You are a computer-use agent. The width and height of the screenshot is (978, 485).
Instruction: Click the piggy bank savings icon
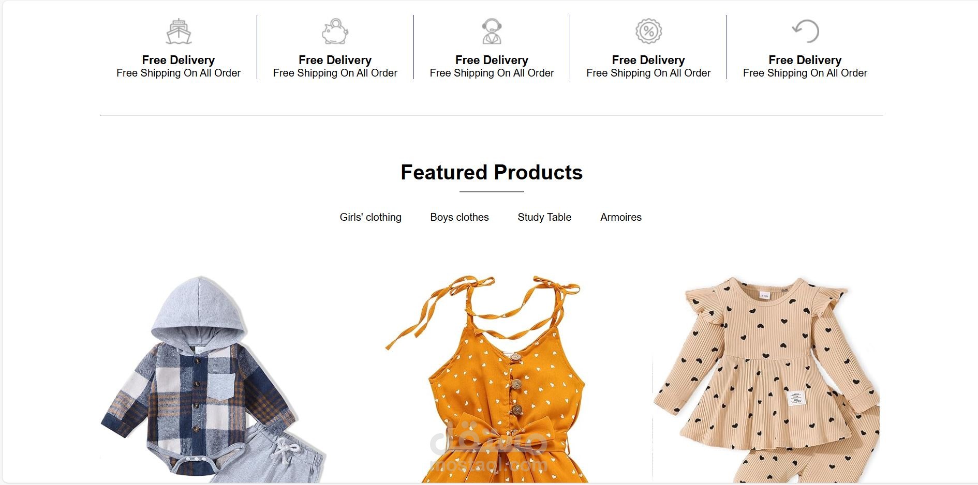335,32
